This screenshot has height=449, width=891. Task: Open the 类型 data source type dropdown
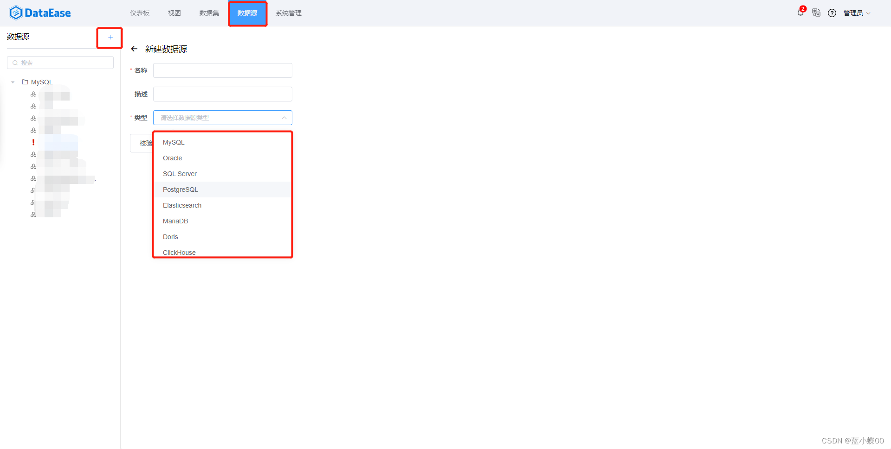222,118
